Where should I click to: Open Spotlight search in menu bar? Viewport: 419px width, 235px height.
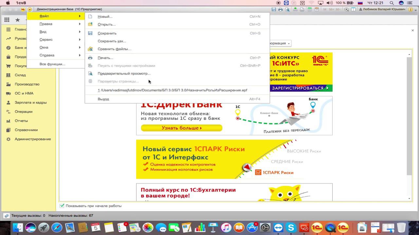(392, 3)
